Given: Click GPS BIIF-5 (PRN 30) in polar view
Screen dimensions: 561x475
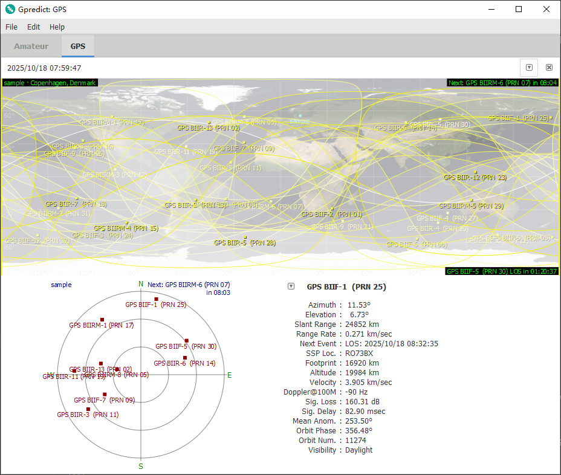Looking at the screenshot, I should click(x=186, y=341).
